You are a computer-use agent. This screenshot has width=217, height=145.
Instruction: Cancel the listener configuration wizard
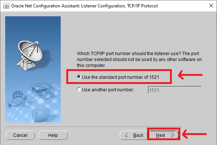point(20,135)
